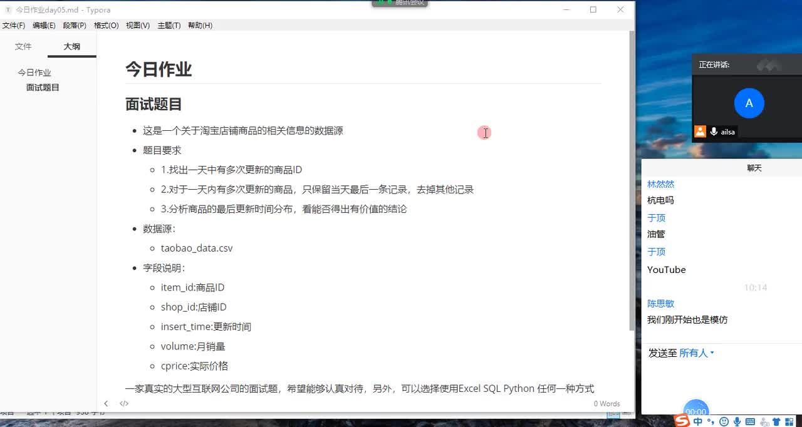Click the 于顶 name above 油管

656,218
